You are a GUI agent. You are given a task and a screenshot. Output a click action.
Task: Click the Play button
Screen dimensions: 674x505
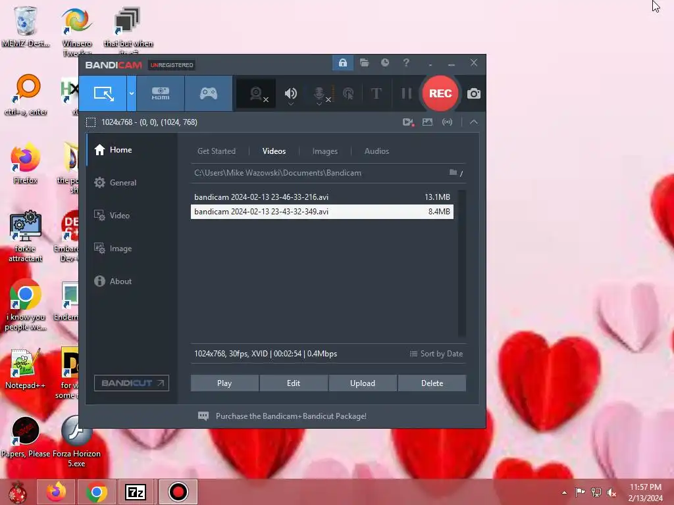click(x=224, y=383)
